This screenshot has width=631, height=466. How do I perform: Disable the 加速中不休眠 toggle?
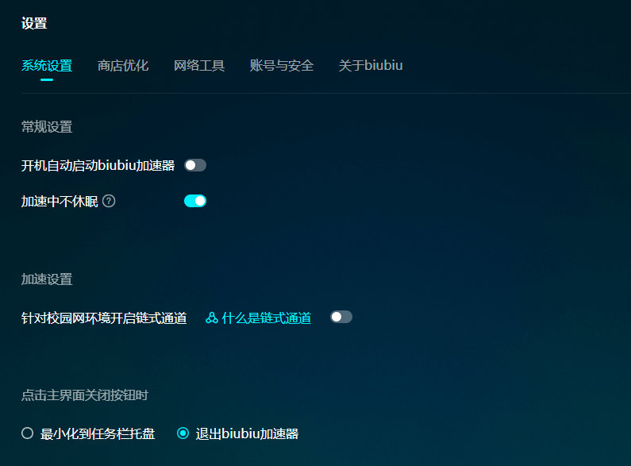195,201
